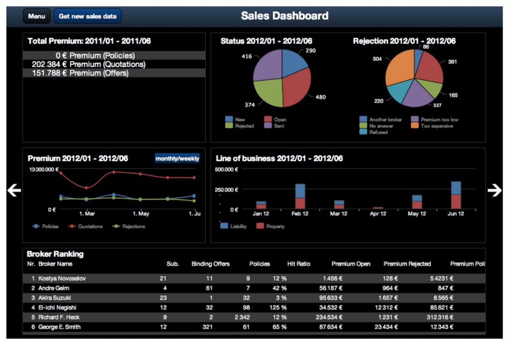Click the Open status legend swatch

(268, 119)
